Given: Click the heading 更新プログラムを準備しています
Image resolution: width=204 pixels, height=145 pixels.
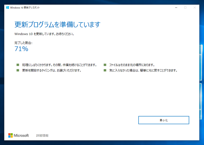Looking at the screenshot, I should click(x=57, y=25).
